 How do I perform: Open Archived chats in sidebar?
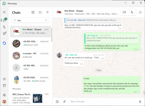tap(4, 86)
